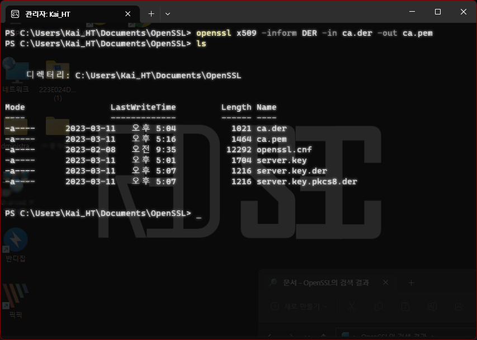
Task: Click the 1464 length value
Action: pos(242,139)
